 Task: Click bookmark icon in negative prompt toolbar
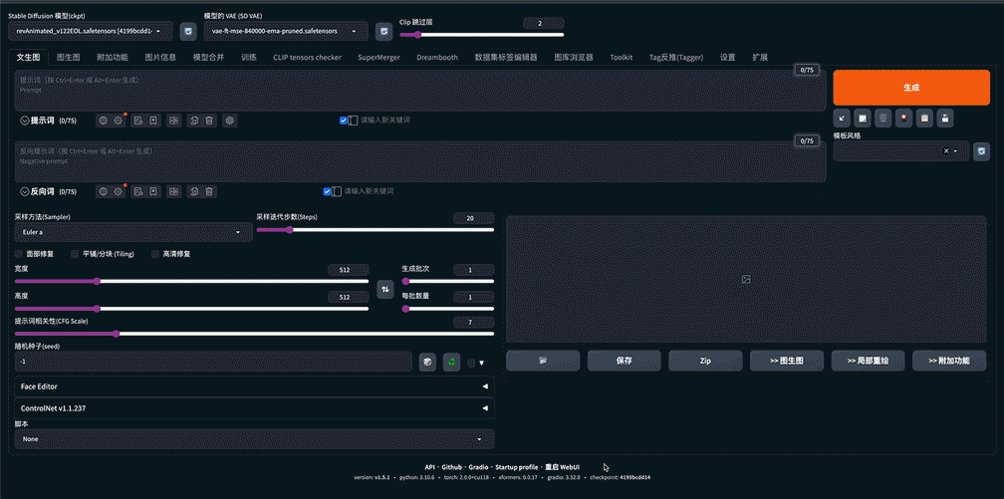coord(153,191)
